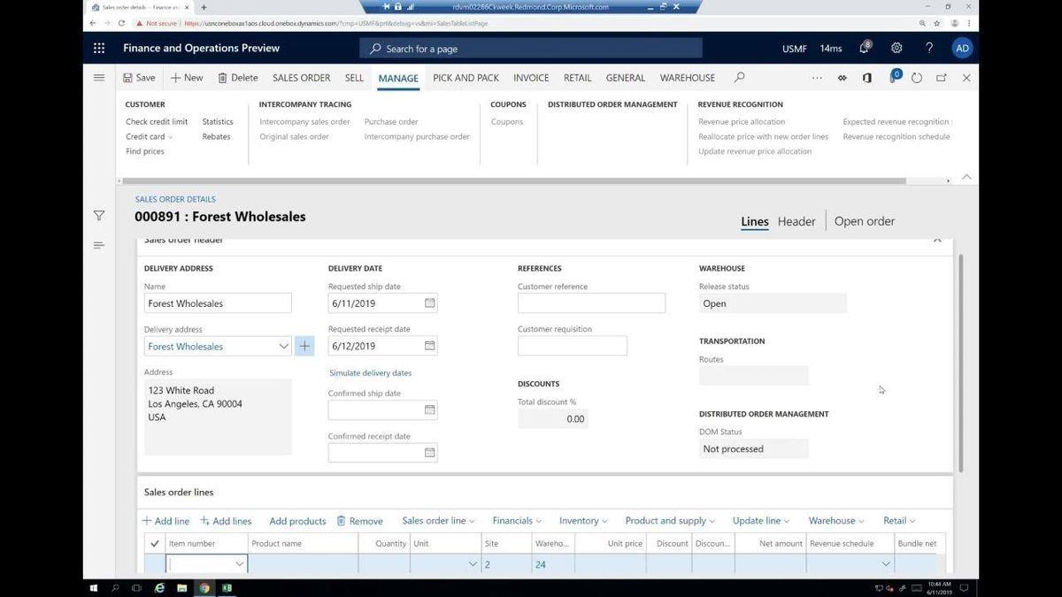This screenshot has width=1062, height=597.
Task: Open Windows Start menu
Action: coord(93,588)
